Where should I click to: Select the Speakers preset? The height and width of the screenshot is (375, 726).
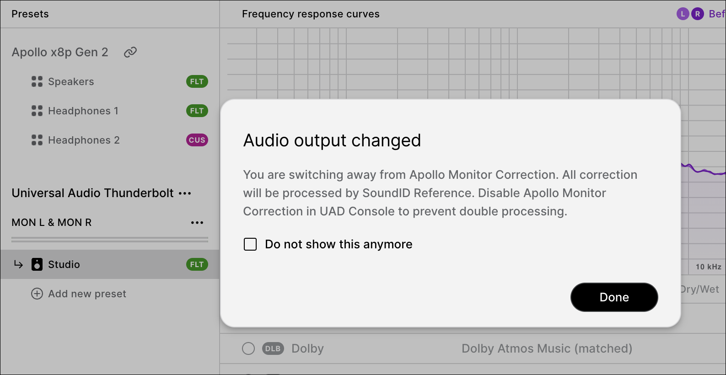click(71, 81)
